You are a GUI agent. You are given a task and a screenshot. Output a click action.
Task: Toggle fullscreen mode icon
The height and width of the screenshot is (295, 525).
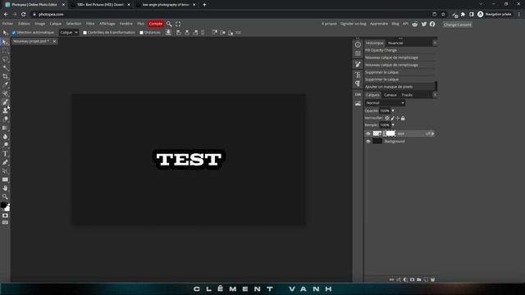[x=178, y=24]
